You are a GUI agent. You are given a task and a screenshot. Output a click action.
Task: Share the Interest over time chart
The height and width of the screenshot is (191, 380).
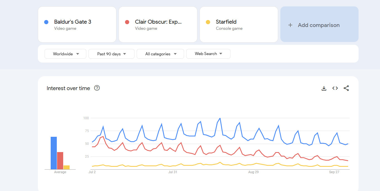coord(346,88)
